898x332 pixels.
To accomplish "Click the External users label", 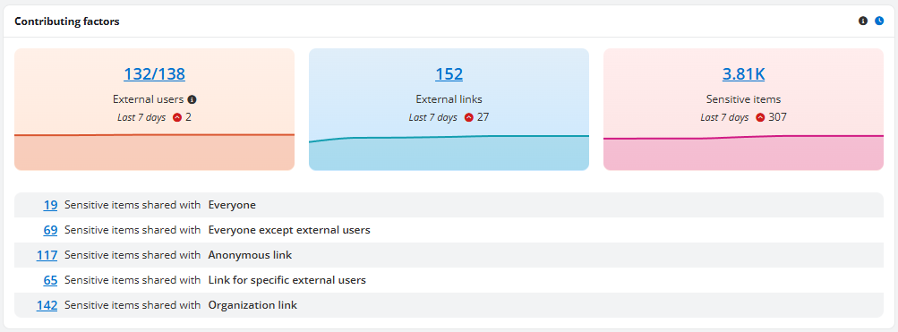I will click(149, 99).
